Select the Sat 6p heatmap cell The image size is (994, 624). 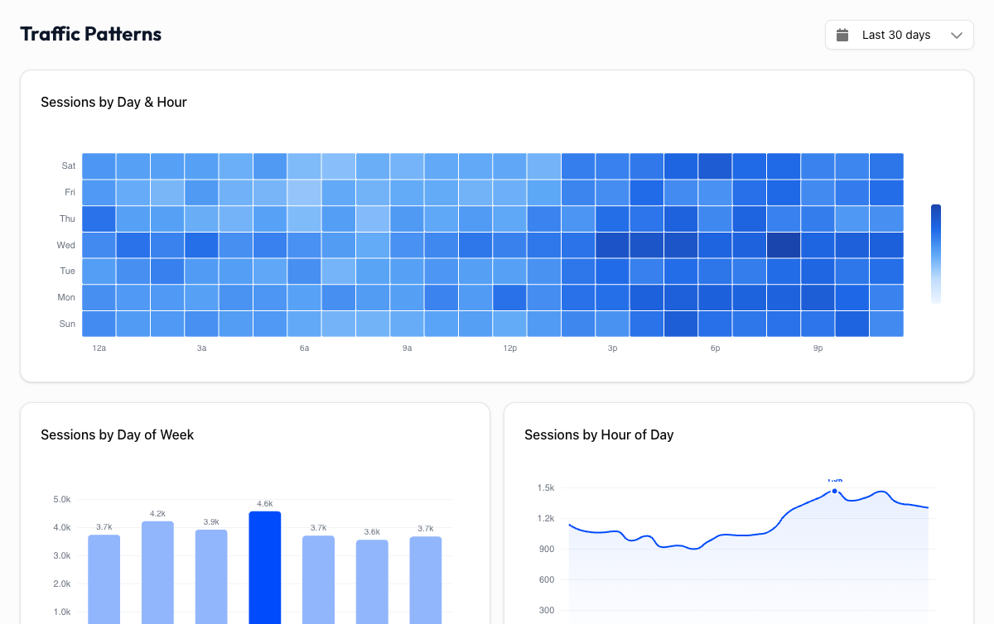715,166
